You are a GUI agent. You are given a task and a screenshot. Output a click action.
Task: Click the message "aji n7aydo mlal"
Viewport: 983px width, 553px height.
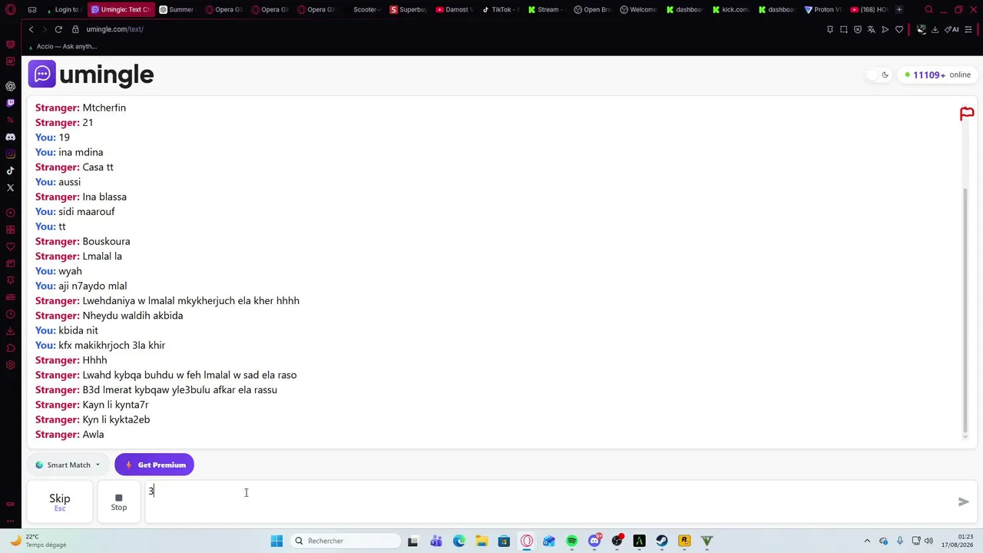93,286
